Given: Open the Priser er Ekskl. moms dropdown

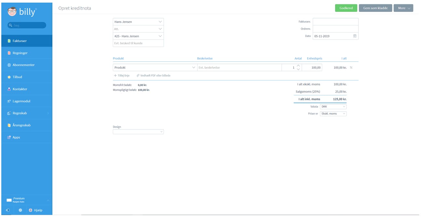Looking at the screenshot, I should tap(333, 114).
